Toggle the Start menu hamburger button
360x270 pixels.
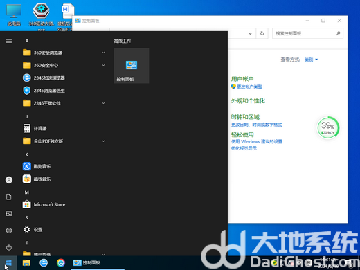click(x=9, y=41)
